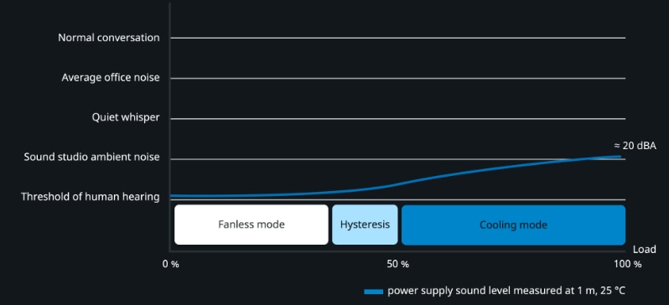Click the 50 % axis tick label

(397, 265)
